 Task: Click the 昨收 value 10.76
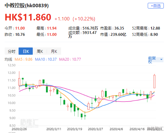[x=20, y=35]
